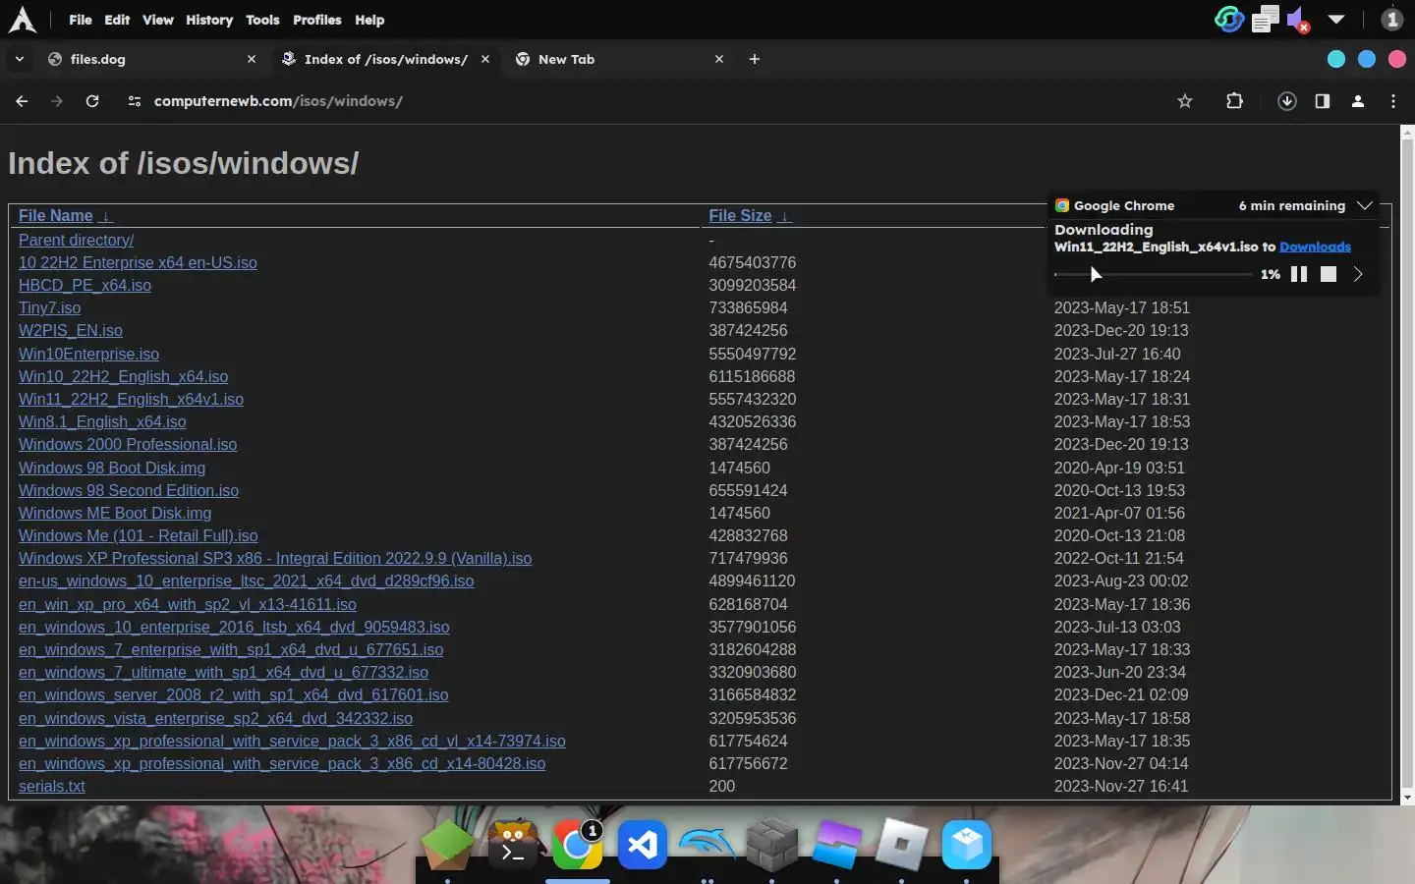Go forward to the next page
The width and height of the screenshot is (1415, 884).
click(x=57, y=101)
